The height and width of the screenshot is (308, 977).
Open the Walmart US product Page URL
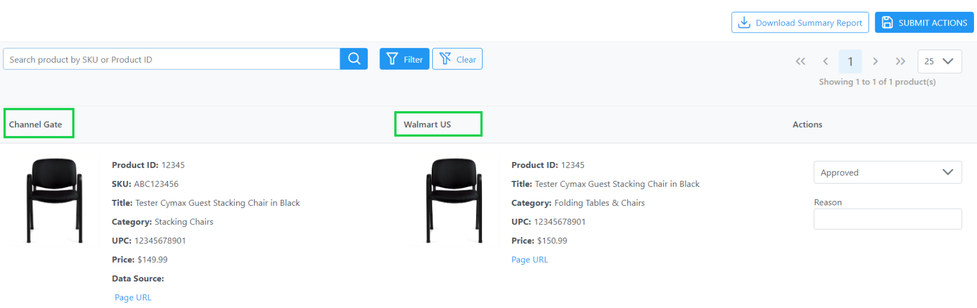(x=530, y=260)
